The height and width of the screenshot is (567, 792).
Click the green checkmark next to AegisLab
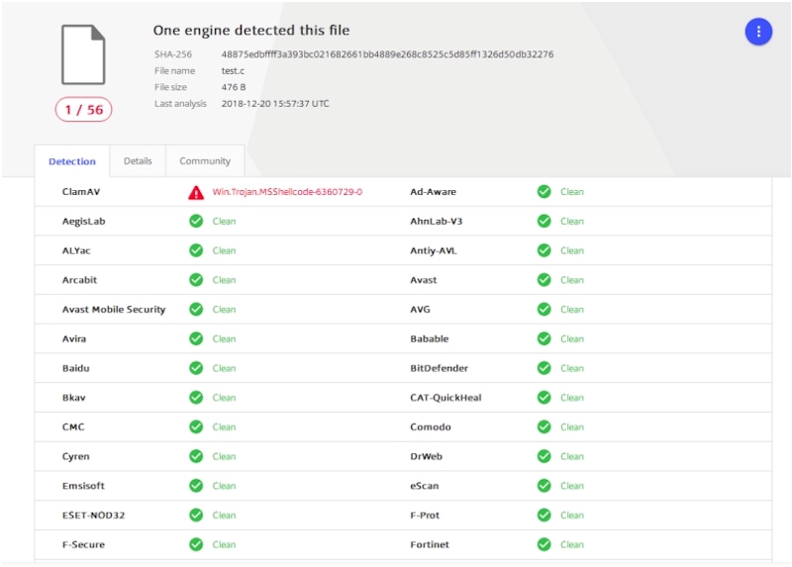coord(196,222)
